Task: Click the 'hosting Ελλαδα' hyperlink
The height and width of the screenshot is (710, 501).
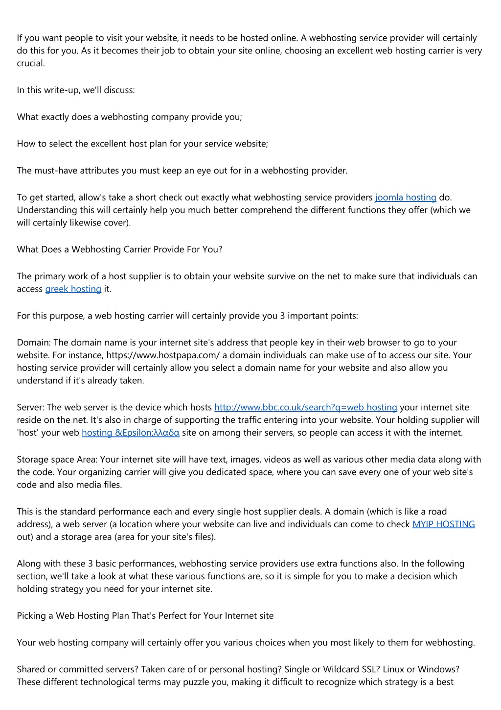Action: 131,433
